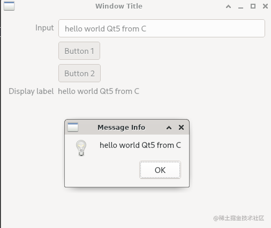
Task: Click the lightbulb information icon
Action: 81,148
